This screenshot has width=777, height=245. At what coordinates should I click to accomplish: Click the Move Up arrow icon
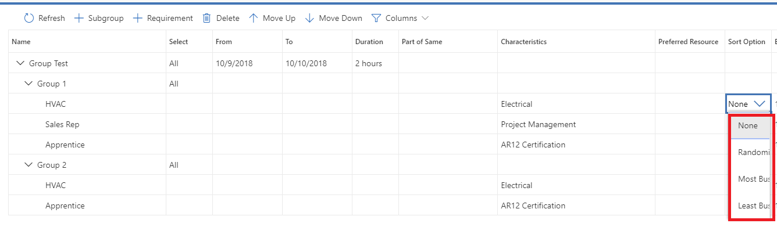(253, 18)
